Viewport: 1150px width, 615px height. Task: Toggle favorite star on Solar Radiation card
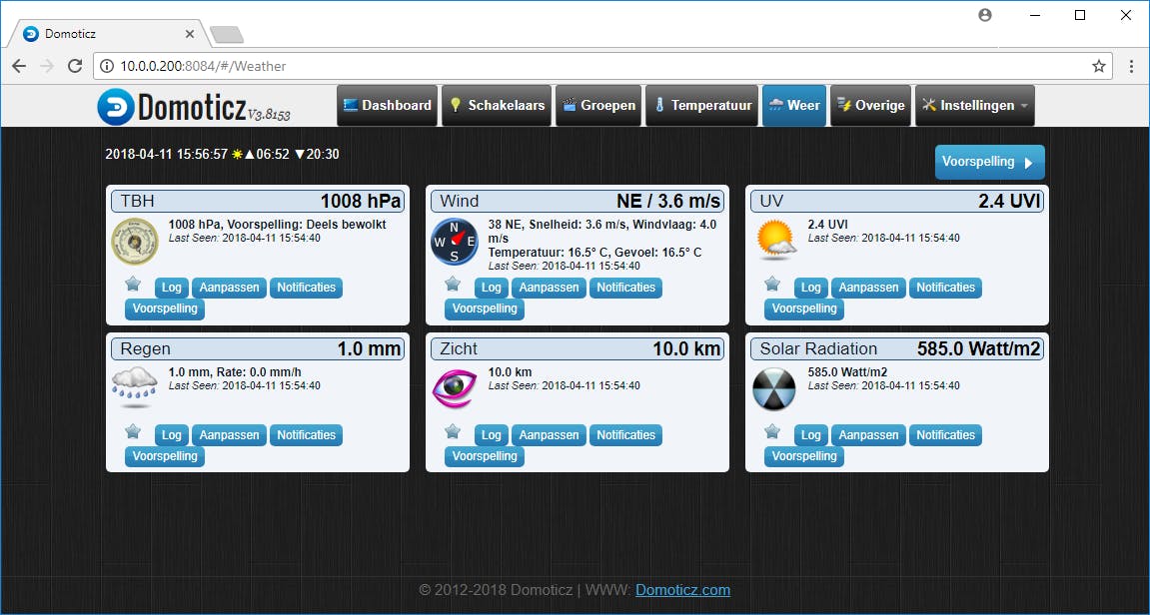772,430
